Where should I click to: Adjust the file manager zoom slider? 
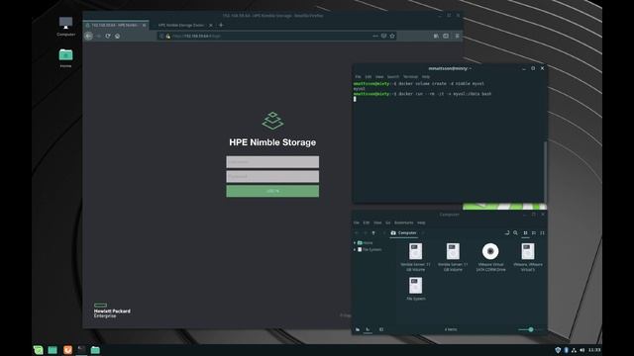pyautogui.click(x=531, y=329)
